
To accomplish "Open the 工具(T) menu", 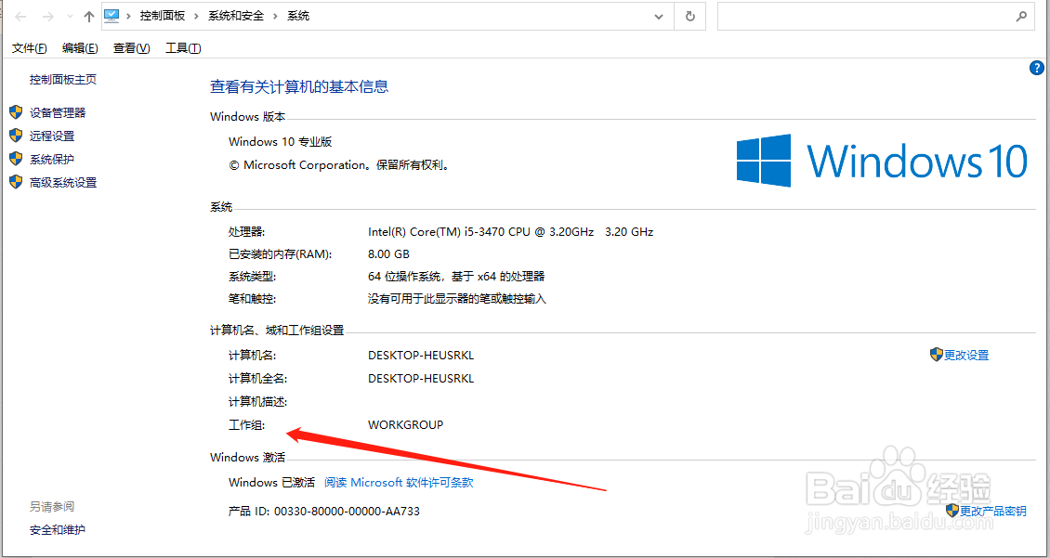I will pyautogui.click(x=183, y=48).
